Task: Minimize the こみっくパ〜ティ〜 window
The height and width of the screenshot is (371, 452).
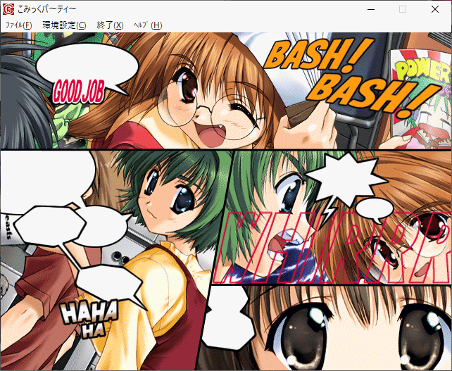Action: coord(371,9)
